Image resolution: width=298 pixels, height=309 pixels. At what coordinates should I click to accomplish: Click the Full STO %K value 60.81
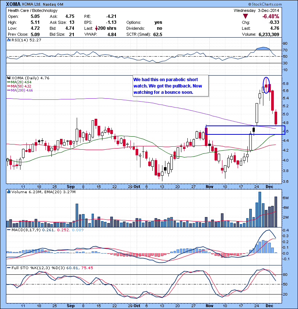tap(72, 268)
